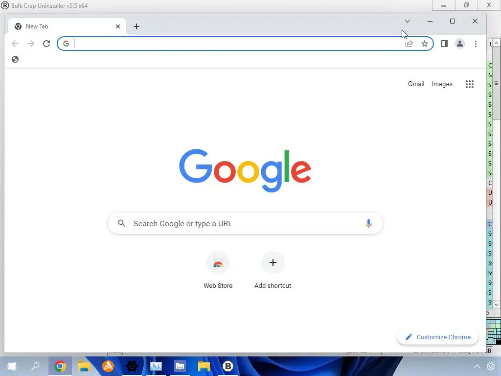Click the Uninstaller list scroll-down arrow
501x376 pixels.
496,305
